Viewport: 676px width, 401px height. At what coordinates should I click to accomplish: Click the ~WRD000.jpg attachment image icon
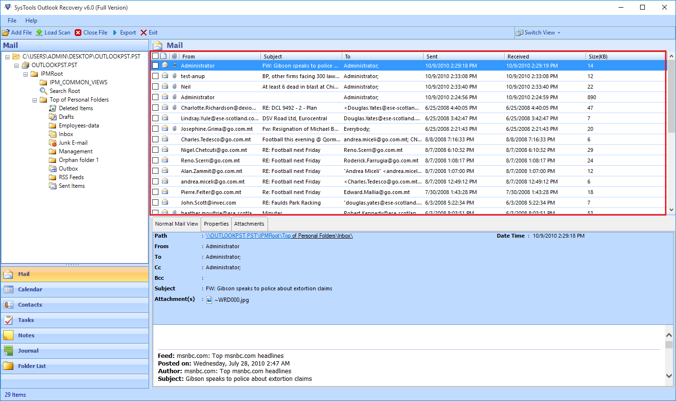click(x=209, y=300)
